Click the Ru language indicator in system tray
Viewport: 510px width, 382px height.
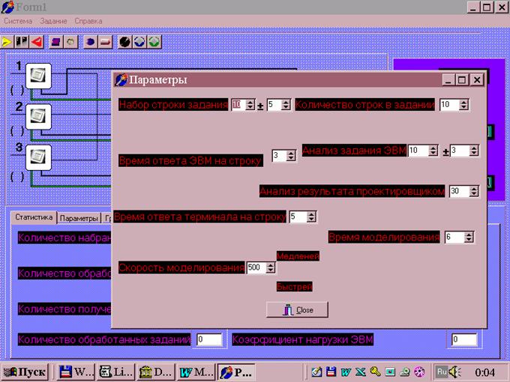(442, 372)
